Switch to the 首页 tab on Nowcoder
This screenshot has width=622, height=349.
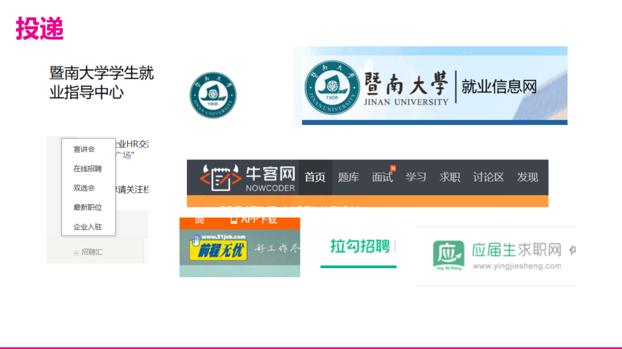point(315,177)
